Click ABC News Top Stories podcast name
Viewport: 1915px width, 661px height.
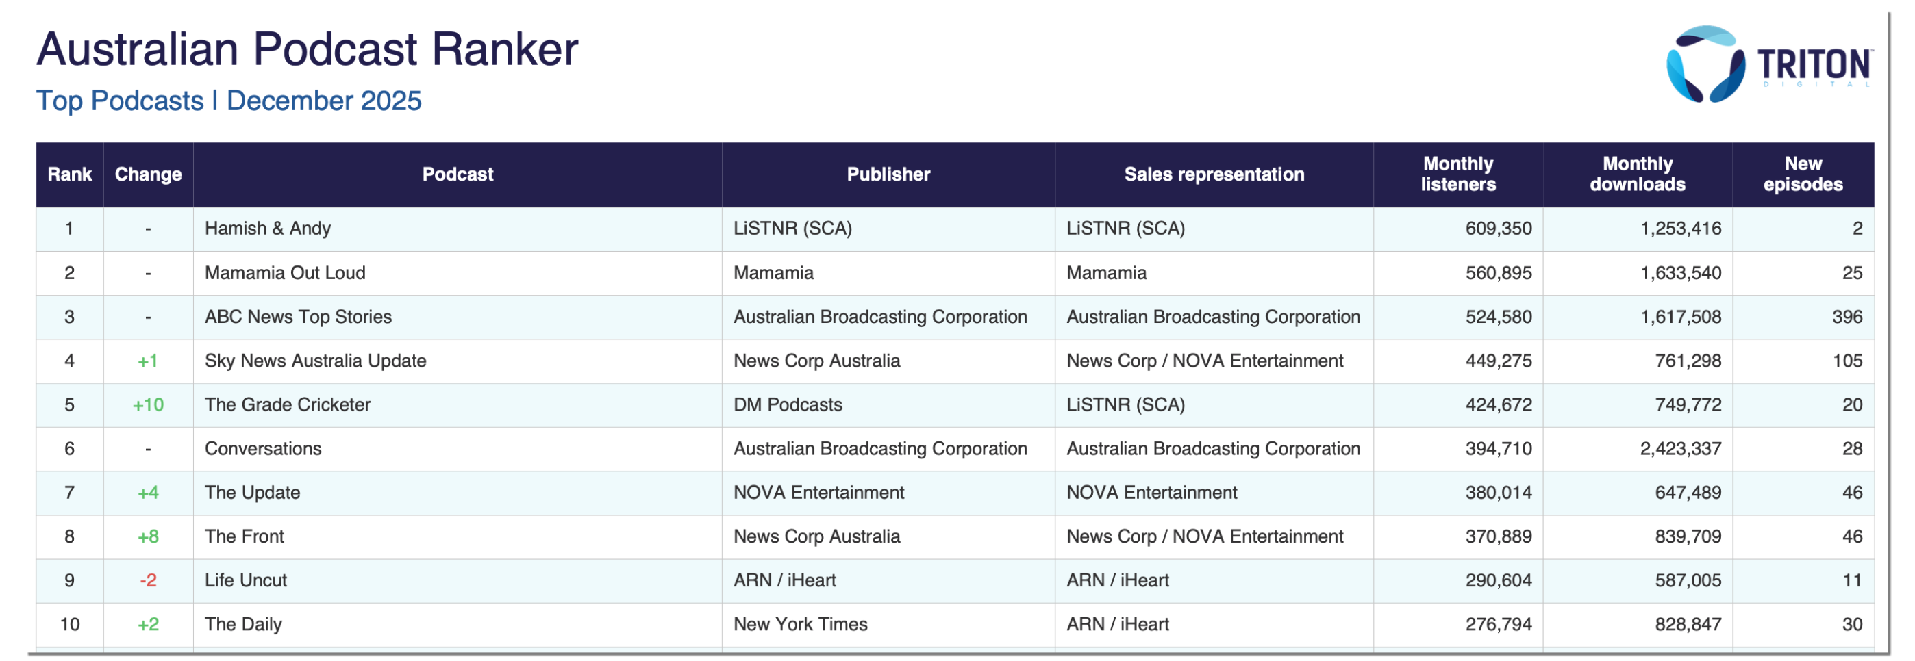click(x=297, y=317)
